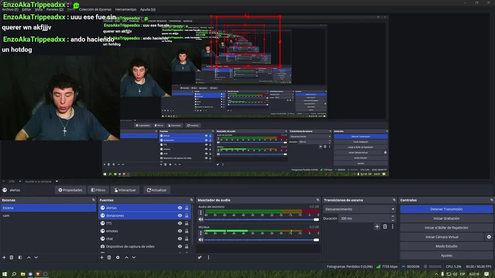This screenshot has height=278, width=495.
Task: Click Actualizar button
Action: coord(157,190)
